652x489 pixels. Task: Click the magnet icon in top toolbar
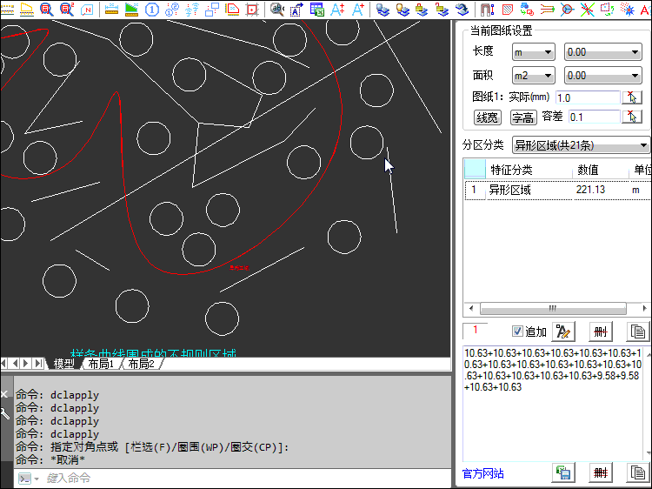pyautogui.click(x=485, y=10)
